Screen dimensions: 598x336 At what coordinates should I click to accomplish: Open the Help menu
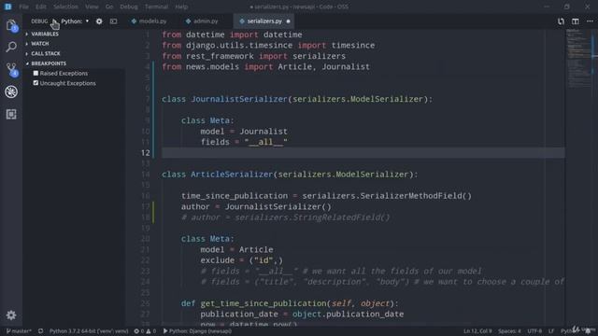point(181,7)
